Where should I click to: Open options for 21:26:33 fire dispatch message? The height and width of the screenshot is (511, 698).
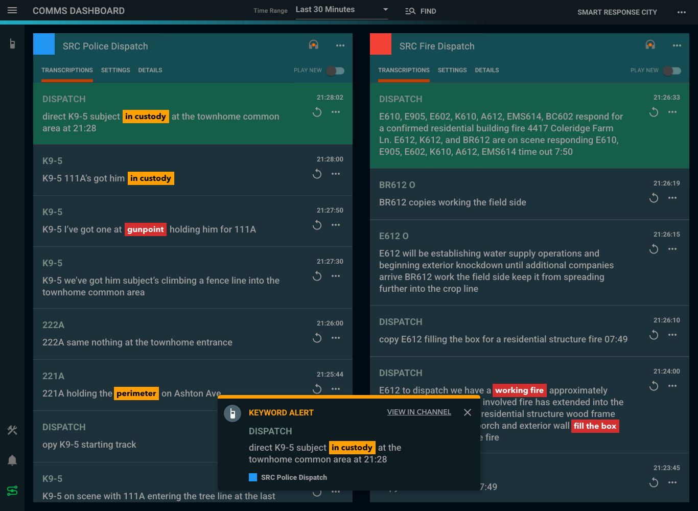(672, 112)
